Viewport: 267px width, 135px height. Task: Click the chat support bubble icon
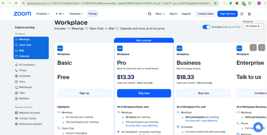[258, 127]
